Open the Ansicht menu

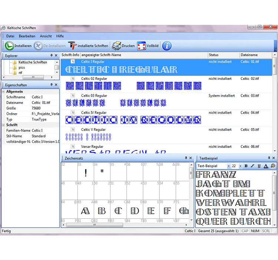click(x=46, y=36)
